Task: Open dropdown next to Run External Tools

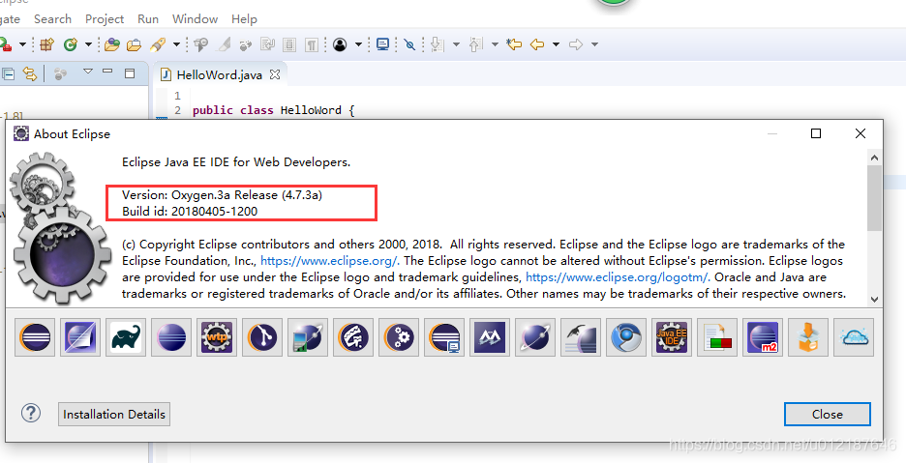Action: pyautogui.click(x=22, y=44)
